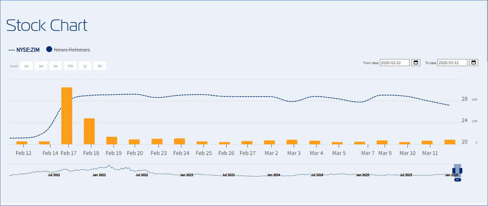The image size is (488, 206).
Task: Click the navigator's right range handle
Action: point(461,171)
